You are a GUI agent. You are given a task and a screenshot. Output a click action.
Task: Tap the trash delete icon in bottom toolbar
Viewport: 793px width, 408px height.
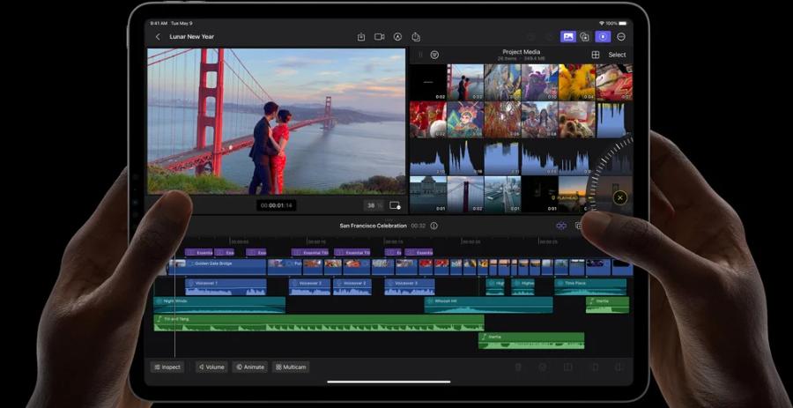coord(518,367)
